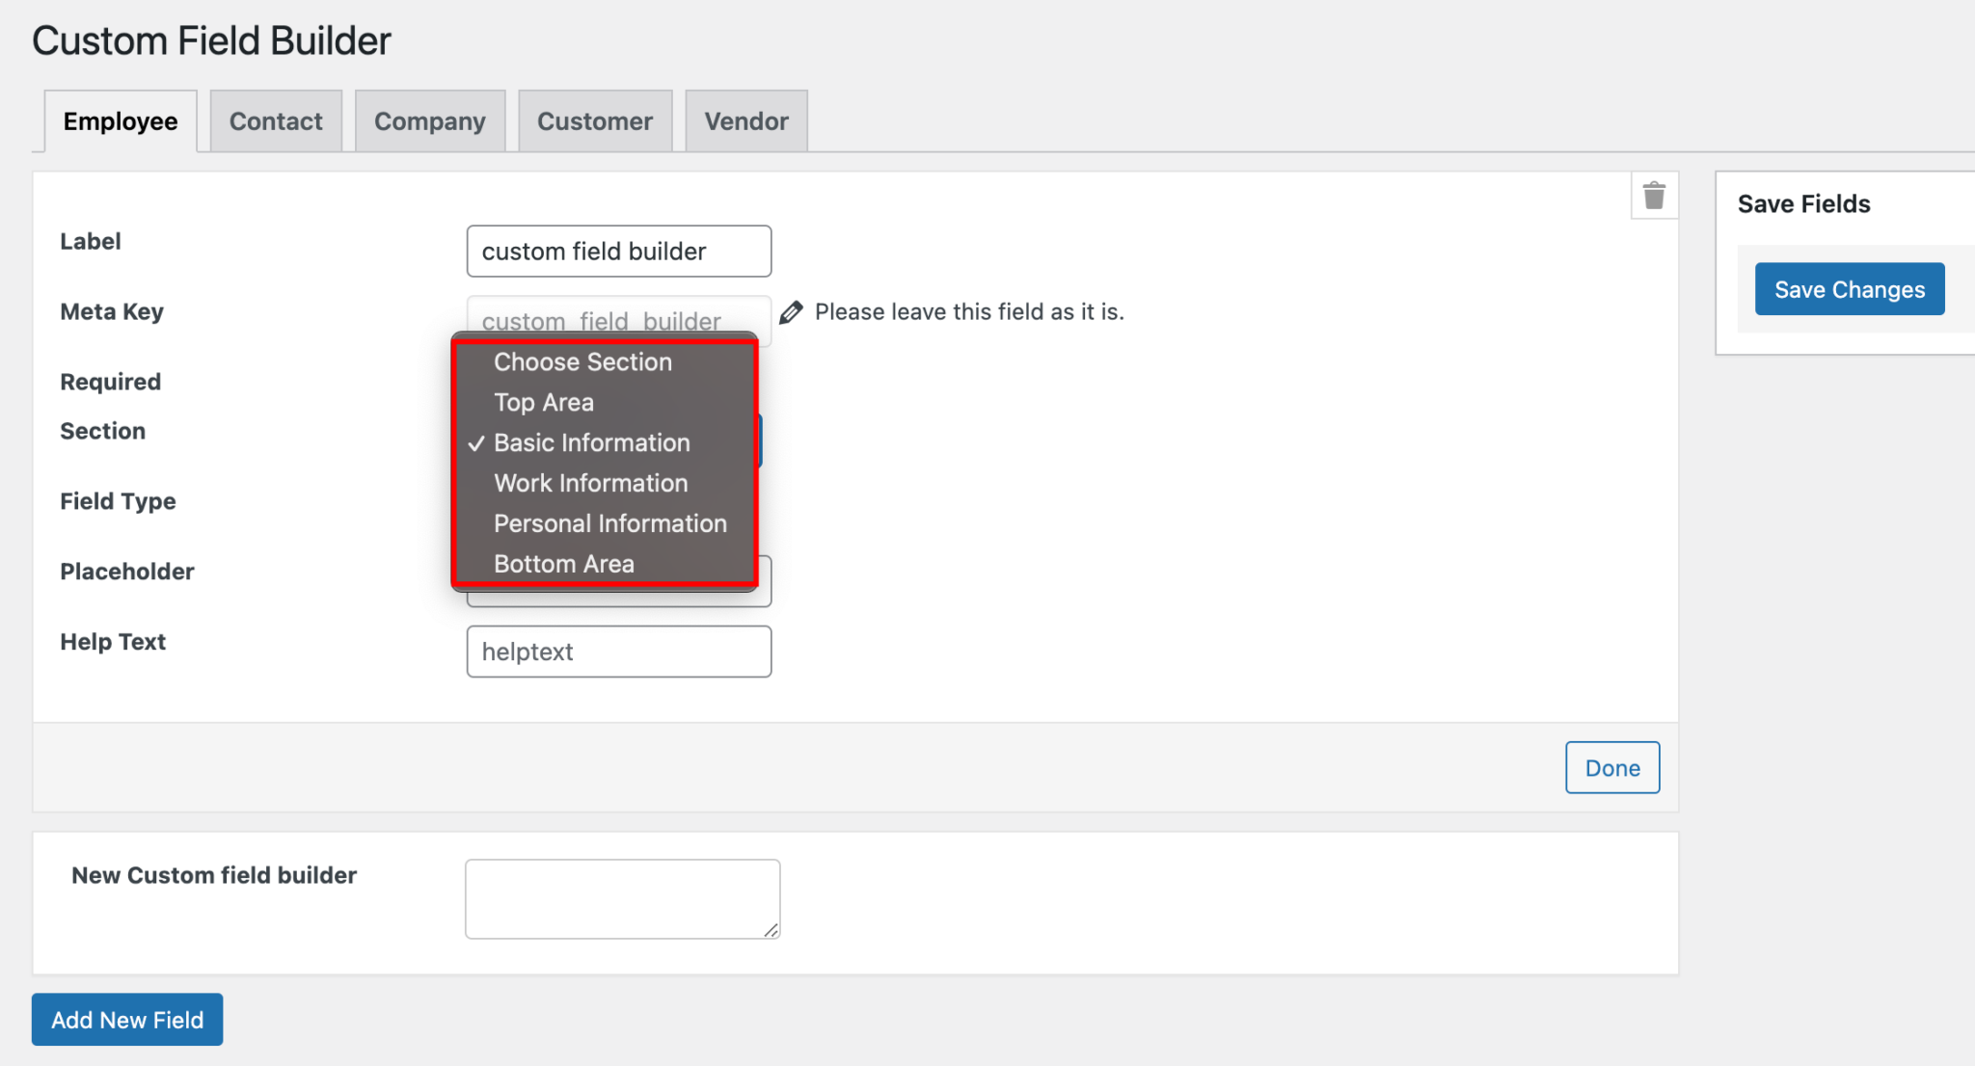Viewport: 1975px width, 1066px height.
Task: Choose 'Top Area' from section list
Action: point(606,403)
